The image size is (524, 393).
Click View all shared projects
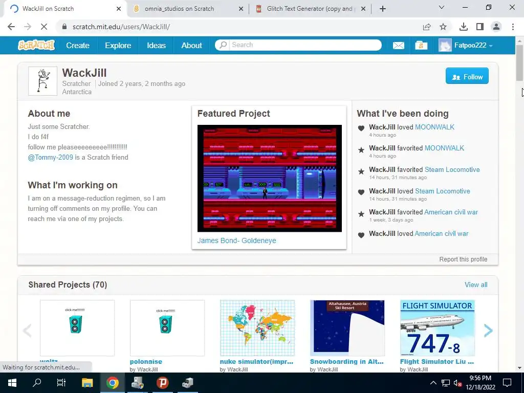click(476, 285)
